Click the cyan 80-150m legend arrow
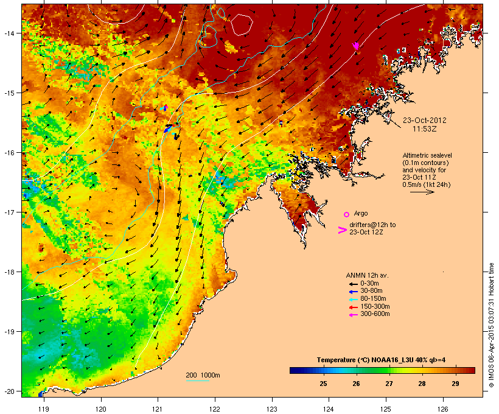 [353, 300]
